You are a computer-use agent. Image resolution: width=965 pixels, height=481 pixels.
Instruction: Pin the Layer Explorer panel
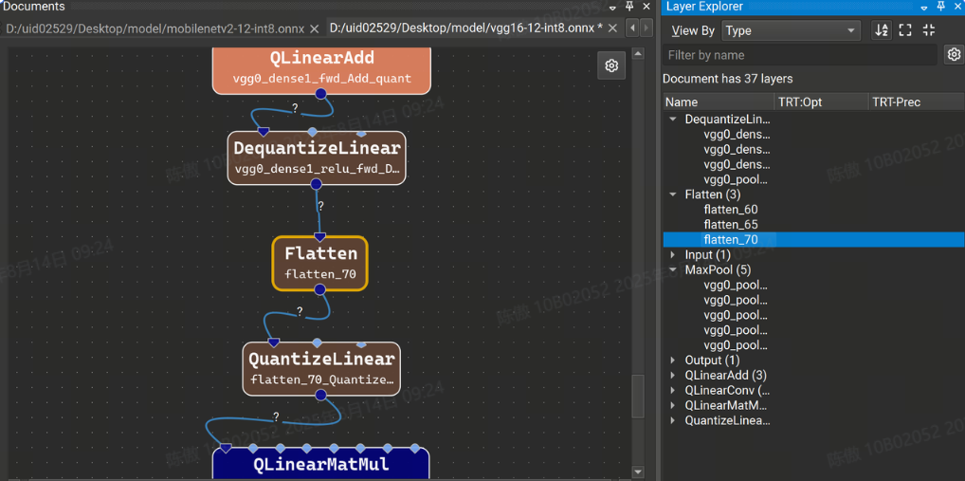click(941, 6)
